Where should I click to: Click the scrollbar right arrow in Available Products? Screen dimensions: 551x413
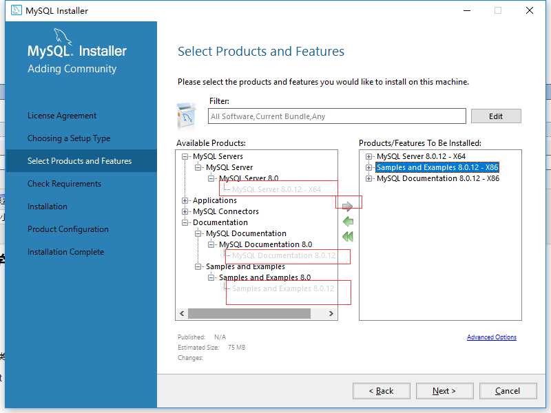(x=331, y=313)
